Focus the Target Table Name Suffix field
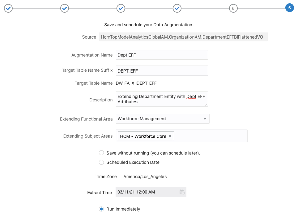Viewport: 301px width, 216px height. point(162,71)
